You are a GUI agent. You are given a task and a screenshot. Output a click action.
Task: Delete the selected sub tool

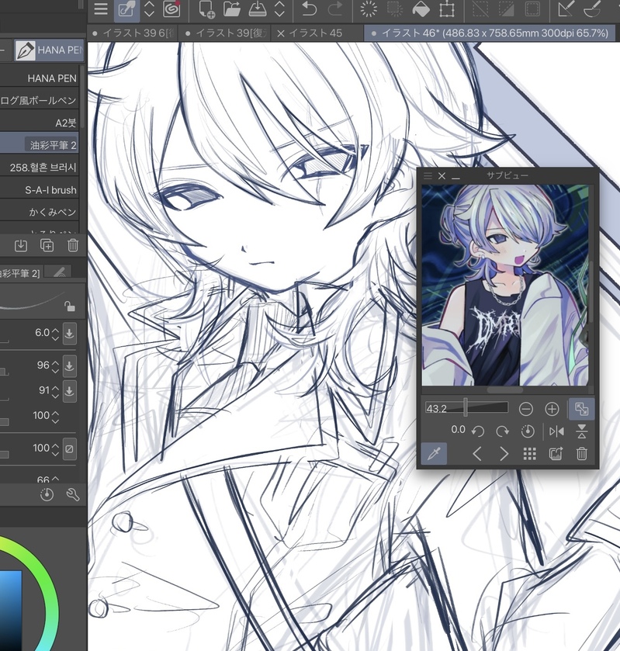(73, 245)
